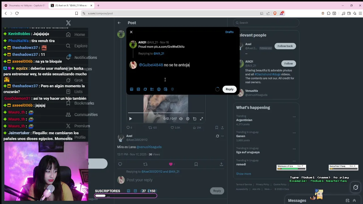Open Brave Rewards triangle icon
Image resolution: width=363 pixels, height=204 pixels.
tap(282, 13)
